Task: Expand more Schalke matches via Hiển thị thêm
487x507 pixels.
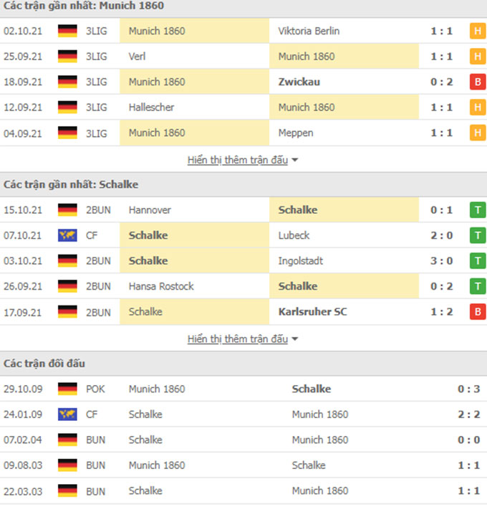Action: coord(238,338)
